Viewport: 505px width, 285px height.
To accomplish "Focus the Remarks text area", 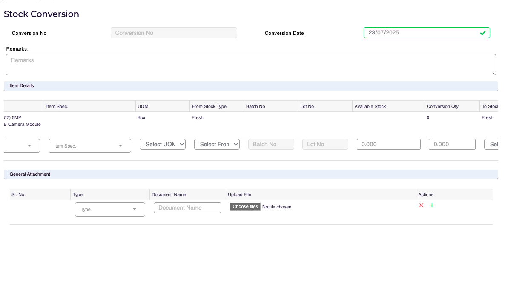I will (x=251, y=65).
